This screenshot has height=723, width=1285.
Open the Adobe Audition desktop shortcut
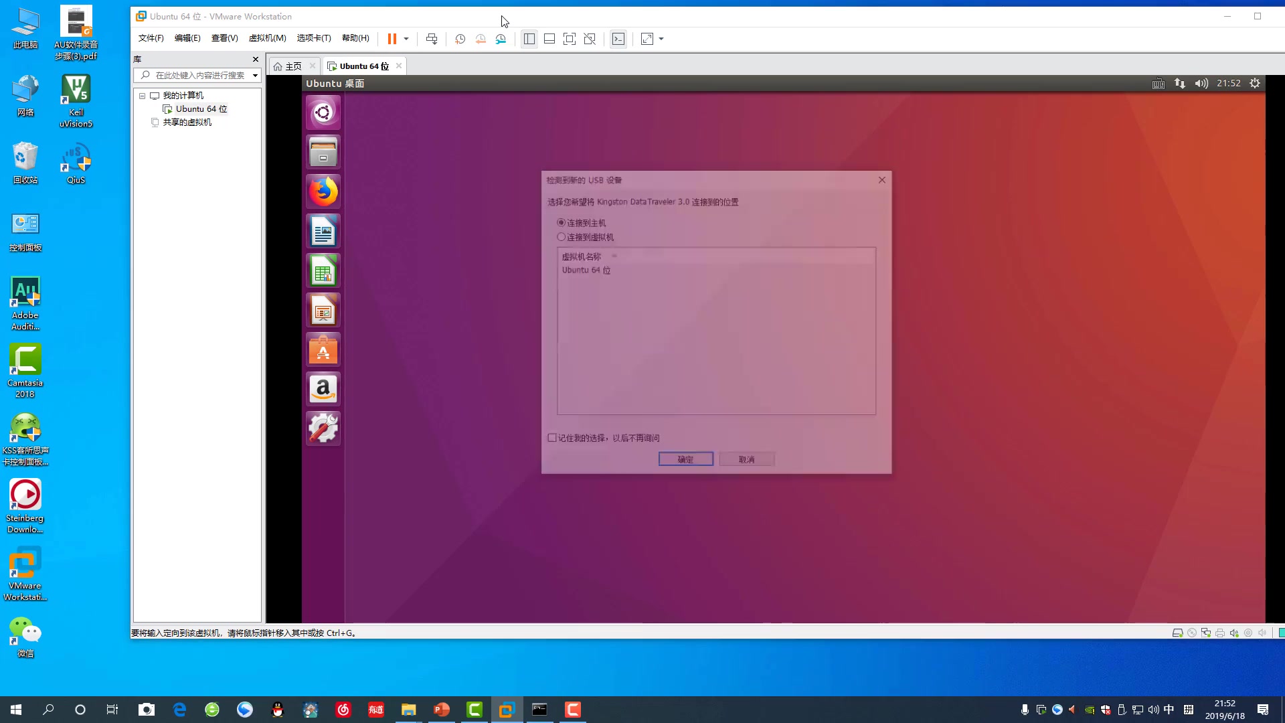point(25,303)
